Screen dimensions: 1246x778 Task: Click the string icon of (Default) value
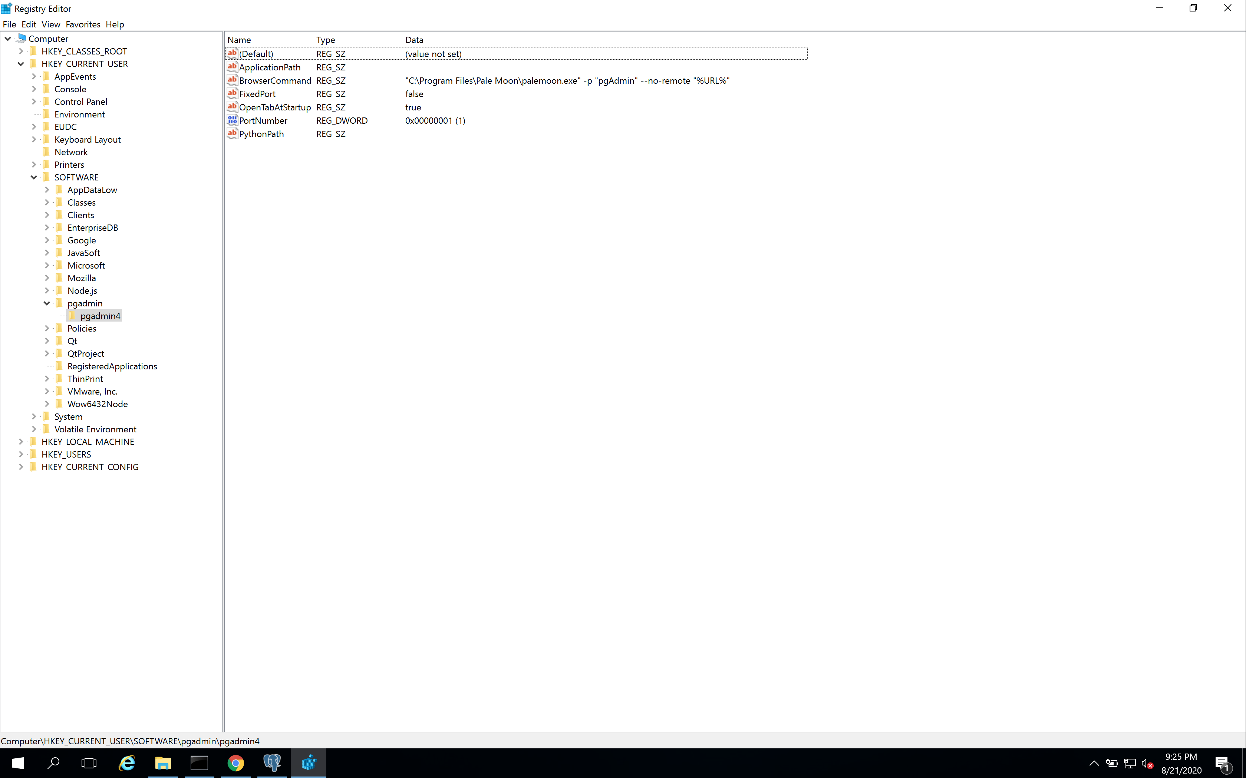point(232,53)
